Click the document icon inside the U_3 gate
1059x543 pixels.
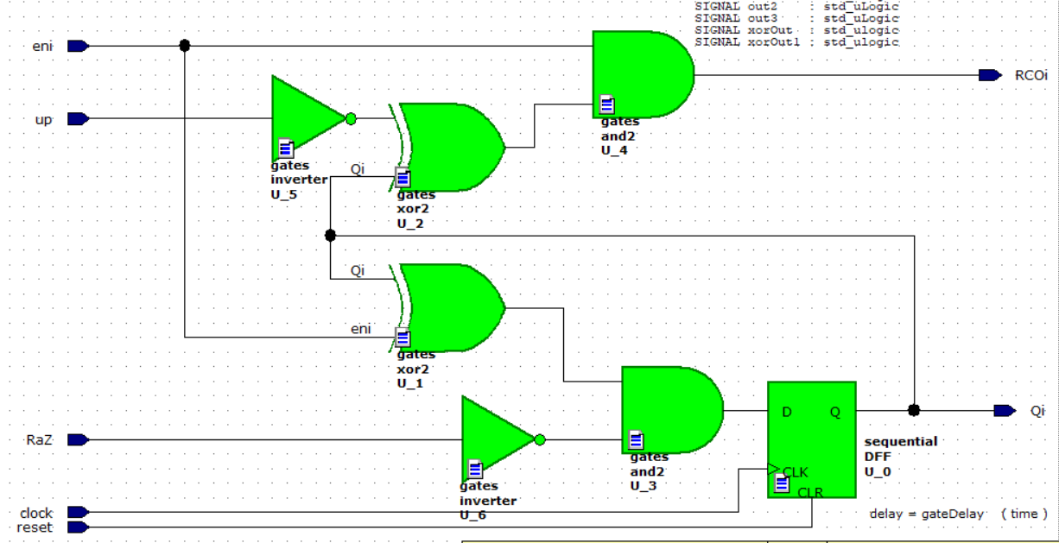637,439
